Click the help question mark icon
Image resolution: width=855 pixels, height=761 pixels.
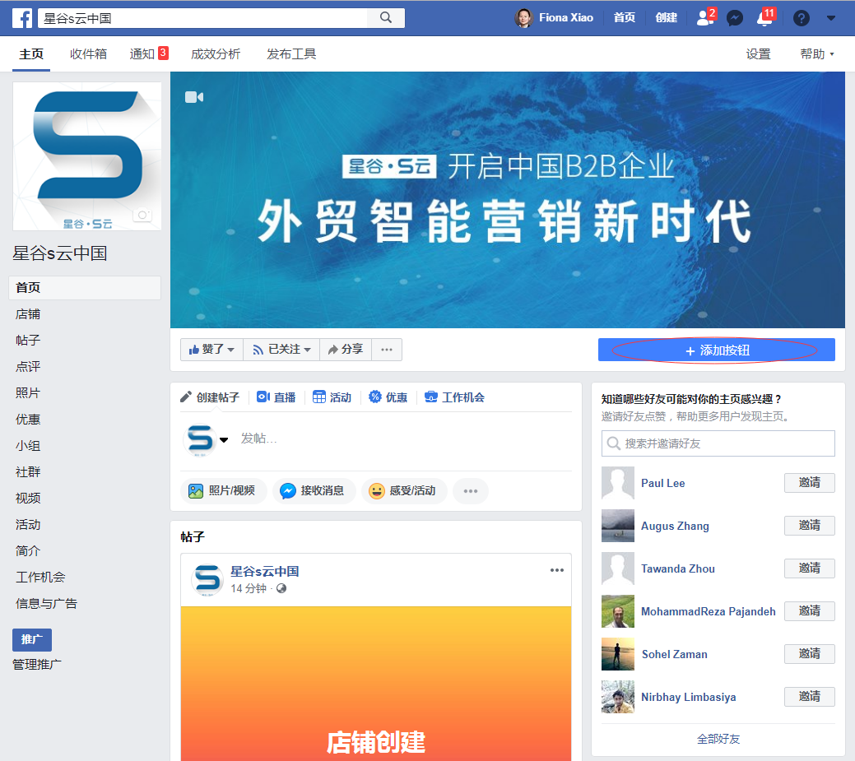[801, 17]
